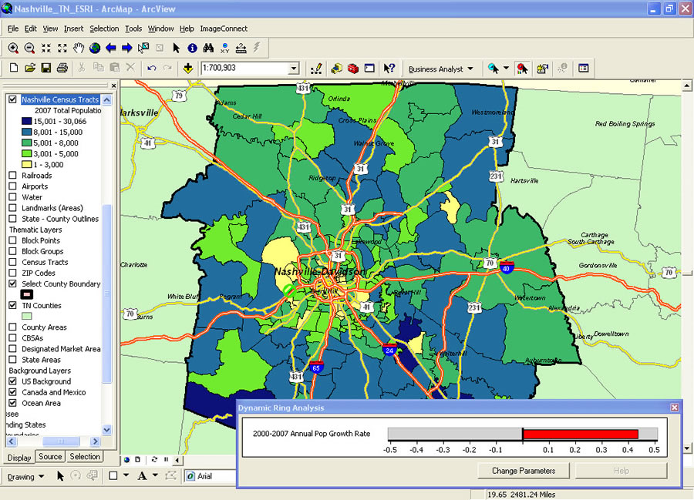
Task: Select the Zoom In tool
Action: coord(13,48)
